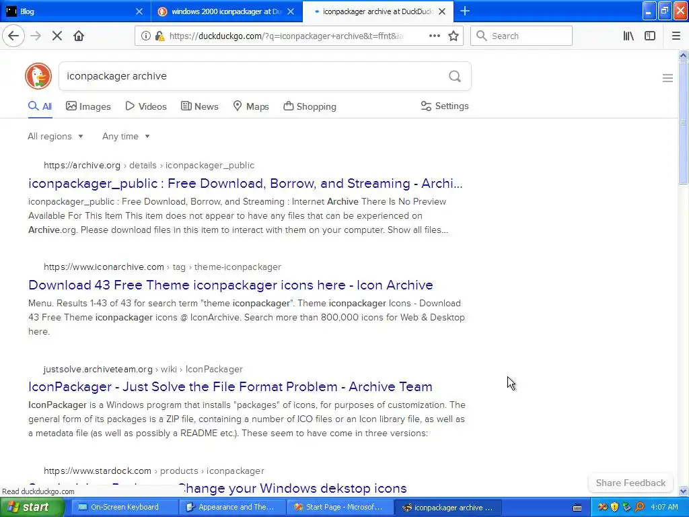This screenshot has width=689, height=517.
Task: Click iconpackager archive taskbar button
Action: point(447,508)
